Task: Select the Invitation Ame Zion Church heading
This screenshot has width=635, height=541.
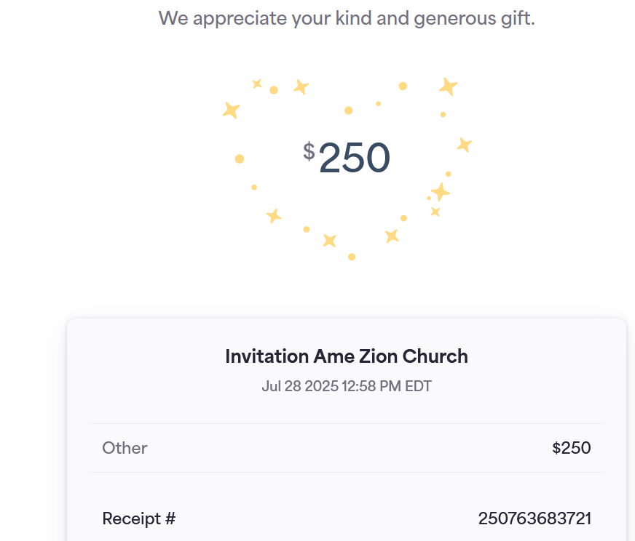Action: point(347,356)
